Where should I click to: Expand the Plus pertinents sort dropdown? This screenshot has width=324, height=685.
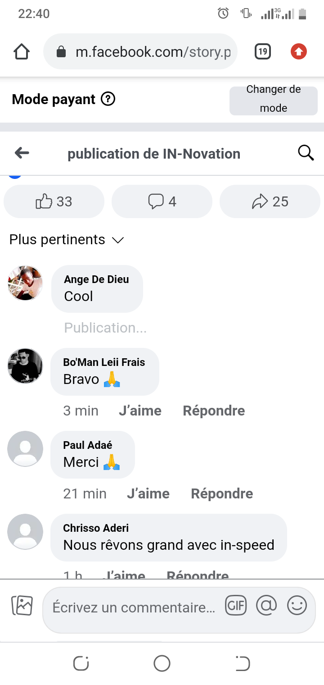tap(67, 240)
